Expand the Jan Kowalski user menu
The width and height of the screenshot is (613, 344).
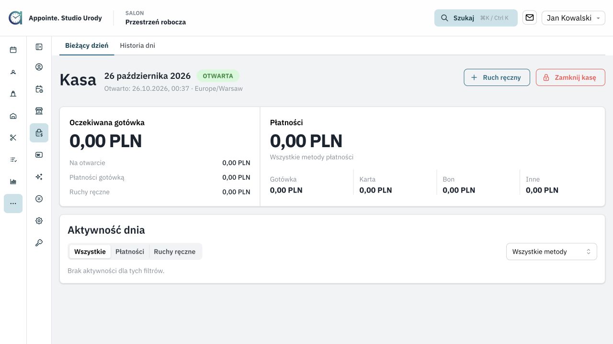(573, 18)
